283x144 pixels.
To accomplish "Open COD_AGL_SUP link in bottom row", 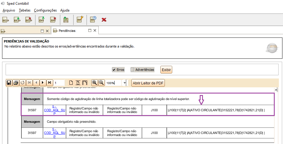I will (x=55, y=133).
